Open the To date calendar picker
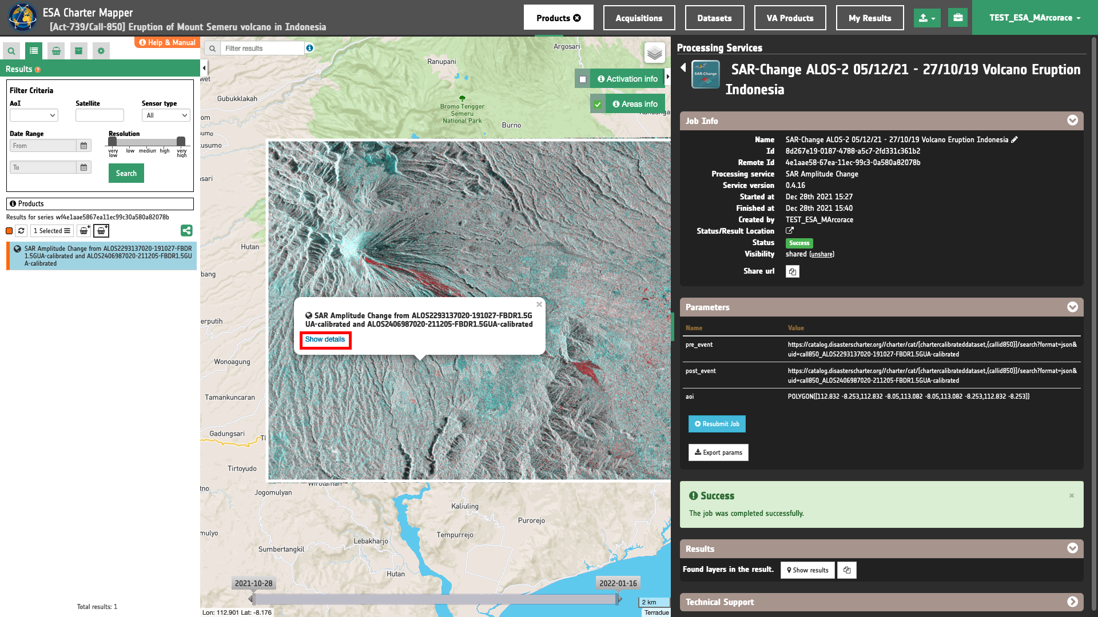Image resolution: width=1098 pixels, height=617 pixels. (x=84, y=167)
